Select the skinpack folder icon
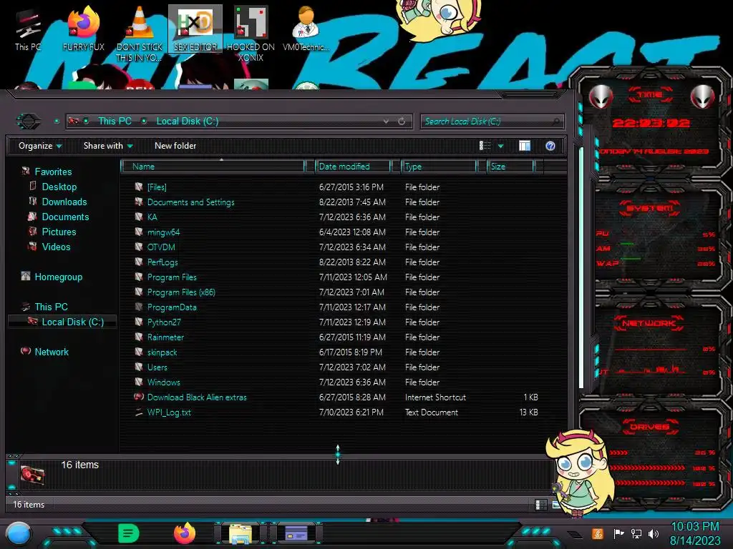The image size is (733, 549). (139, 352)
